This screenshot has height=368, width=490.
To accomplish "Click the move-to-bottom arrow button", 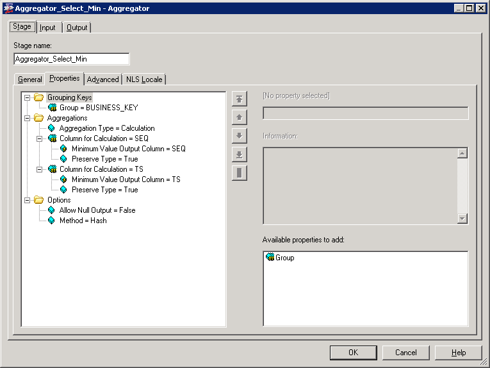I will 240,155.
